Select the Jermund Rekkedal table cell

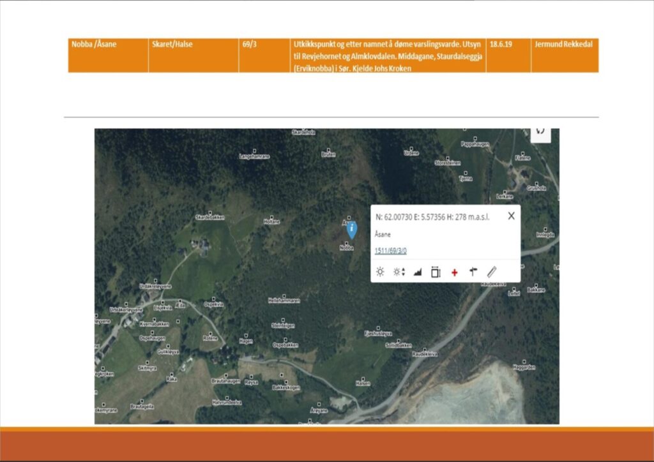click(x=562, y=45)
